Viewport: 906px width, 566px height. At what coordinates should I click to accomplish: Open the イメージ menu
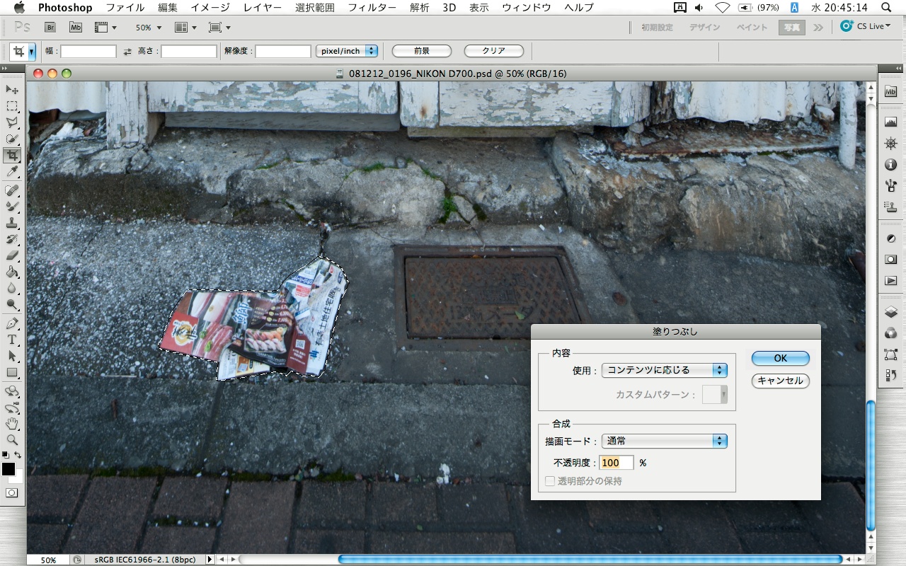click(x=210, y=8)
